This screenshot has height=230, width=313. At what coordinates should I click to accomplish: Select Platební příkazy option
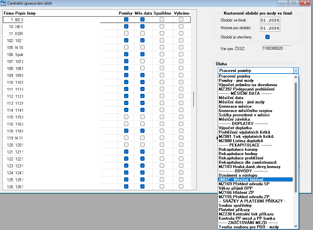click(234, 210)
